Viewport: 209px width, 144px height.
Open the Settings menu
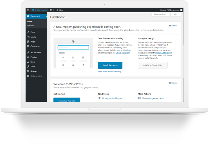tap(34, 71)
